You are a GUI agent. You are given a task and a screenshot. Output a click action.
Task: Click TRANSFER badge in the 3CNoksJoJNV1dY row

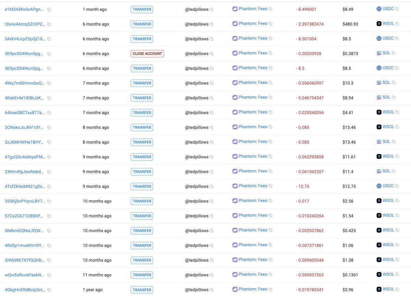(x=142, y=128)
